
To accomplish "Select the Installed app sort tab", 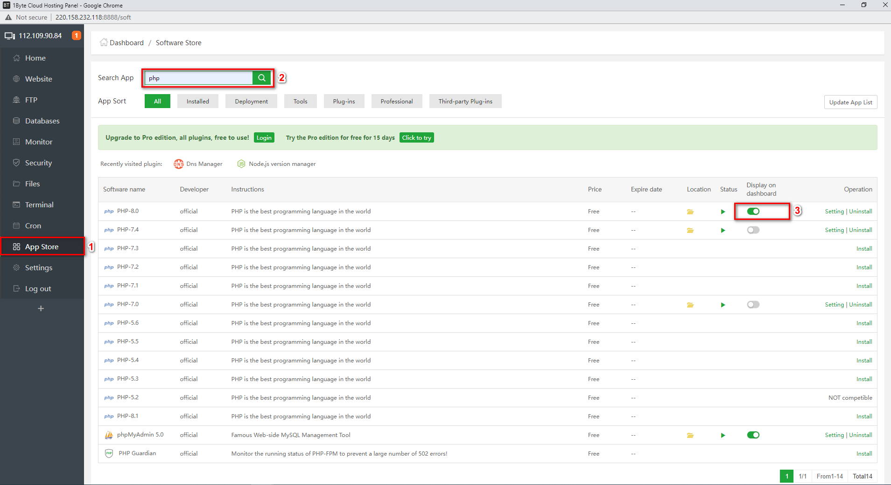I will pyautogui.click(x=198, y=101).
